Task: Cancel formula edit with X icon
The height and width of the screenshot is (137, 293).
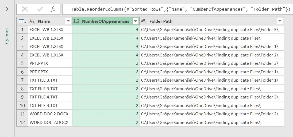Action: [x=25, y=9]
